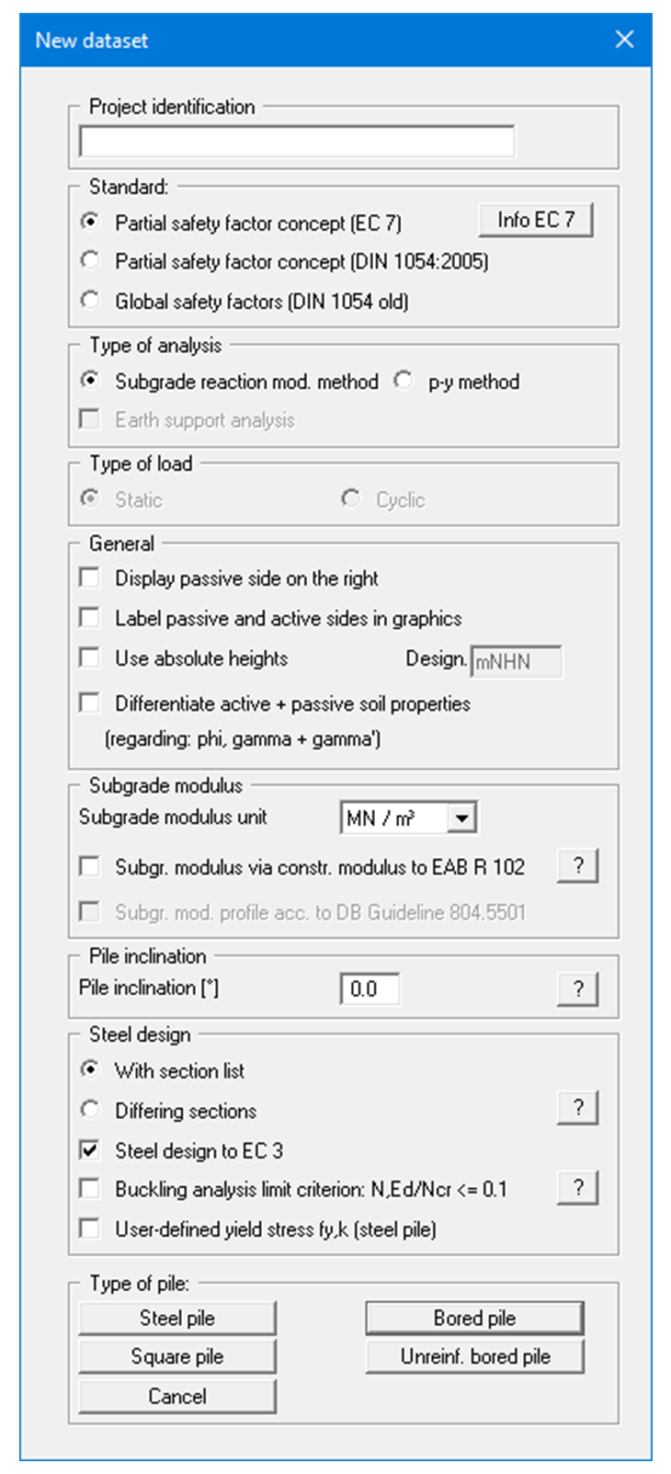
Task: Uncheck Steel design to EC 3
Action: (90, 1150)
